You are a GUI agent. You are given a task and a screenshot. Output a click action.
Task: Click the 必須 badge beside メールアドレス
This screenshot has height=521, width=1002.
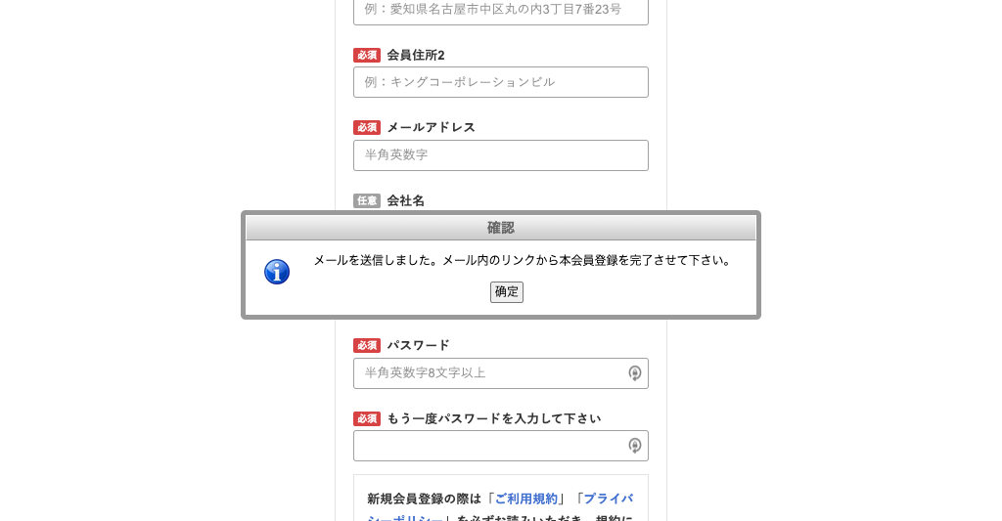[x=367, y=128]
